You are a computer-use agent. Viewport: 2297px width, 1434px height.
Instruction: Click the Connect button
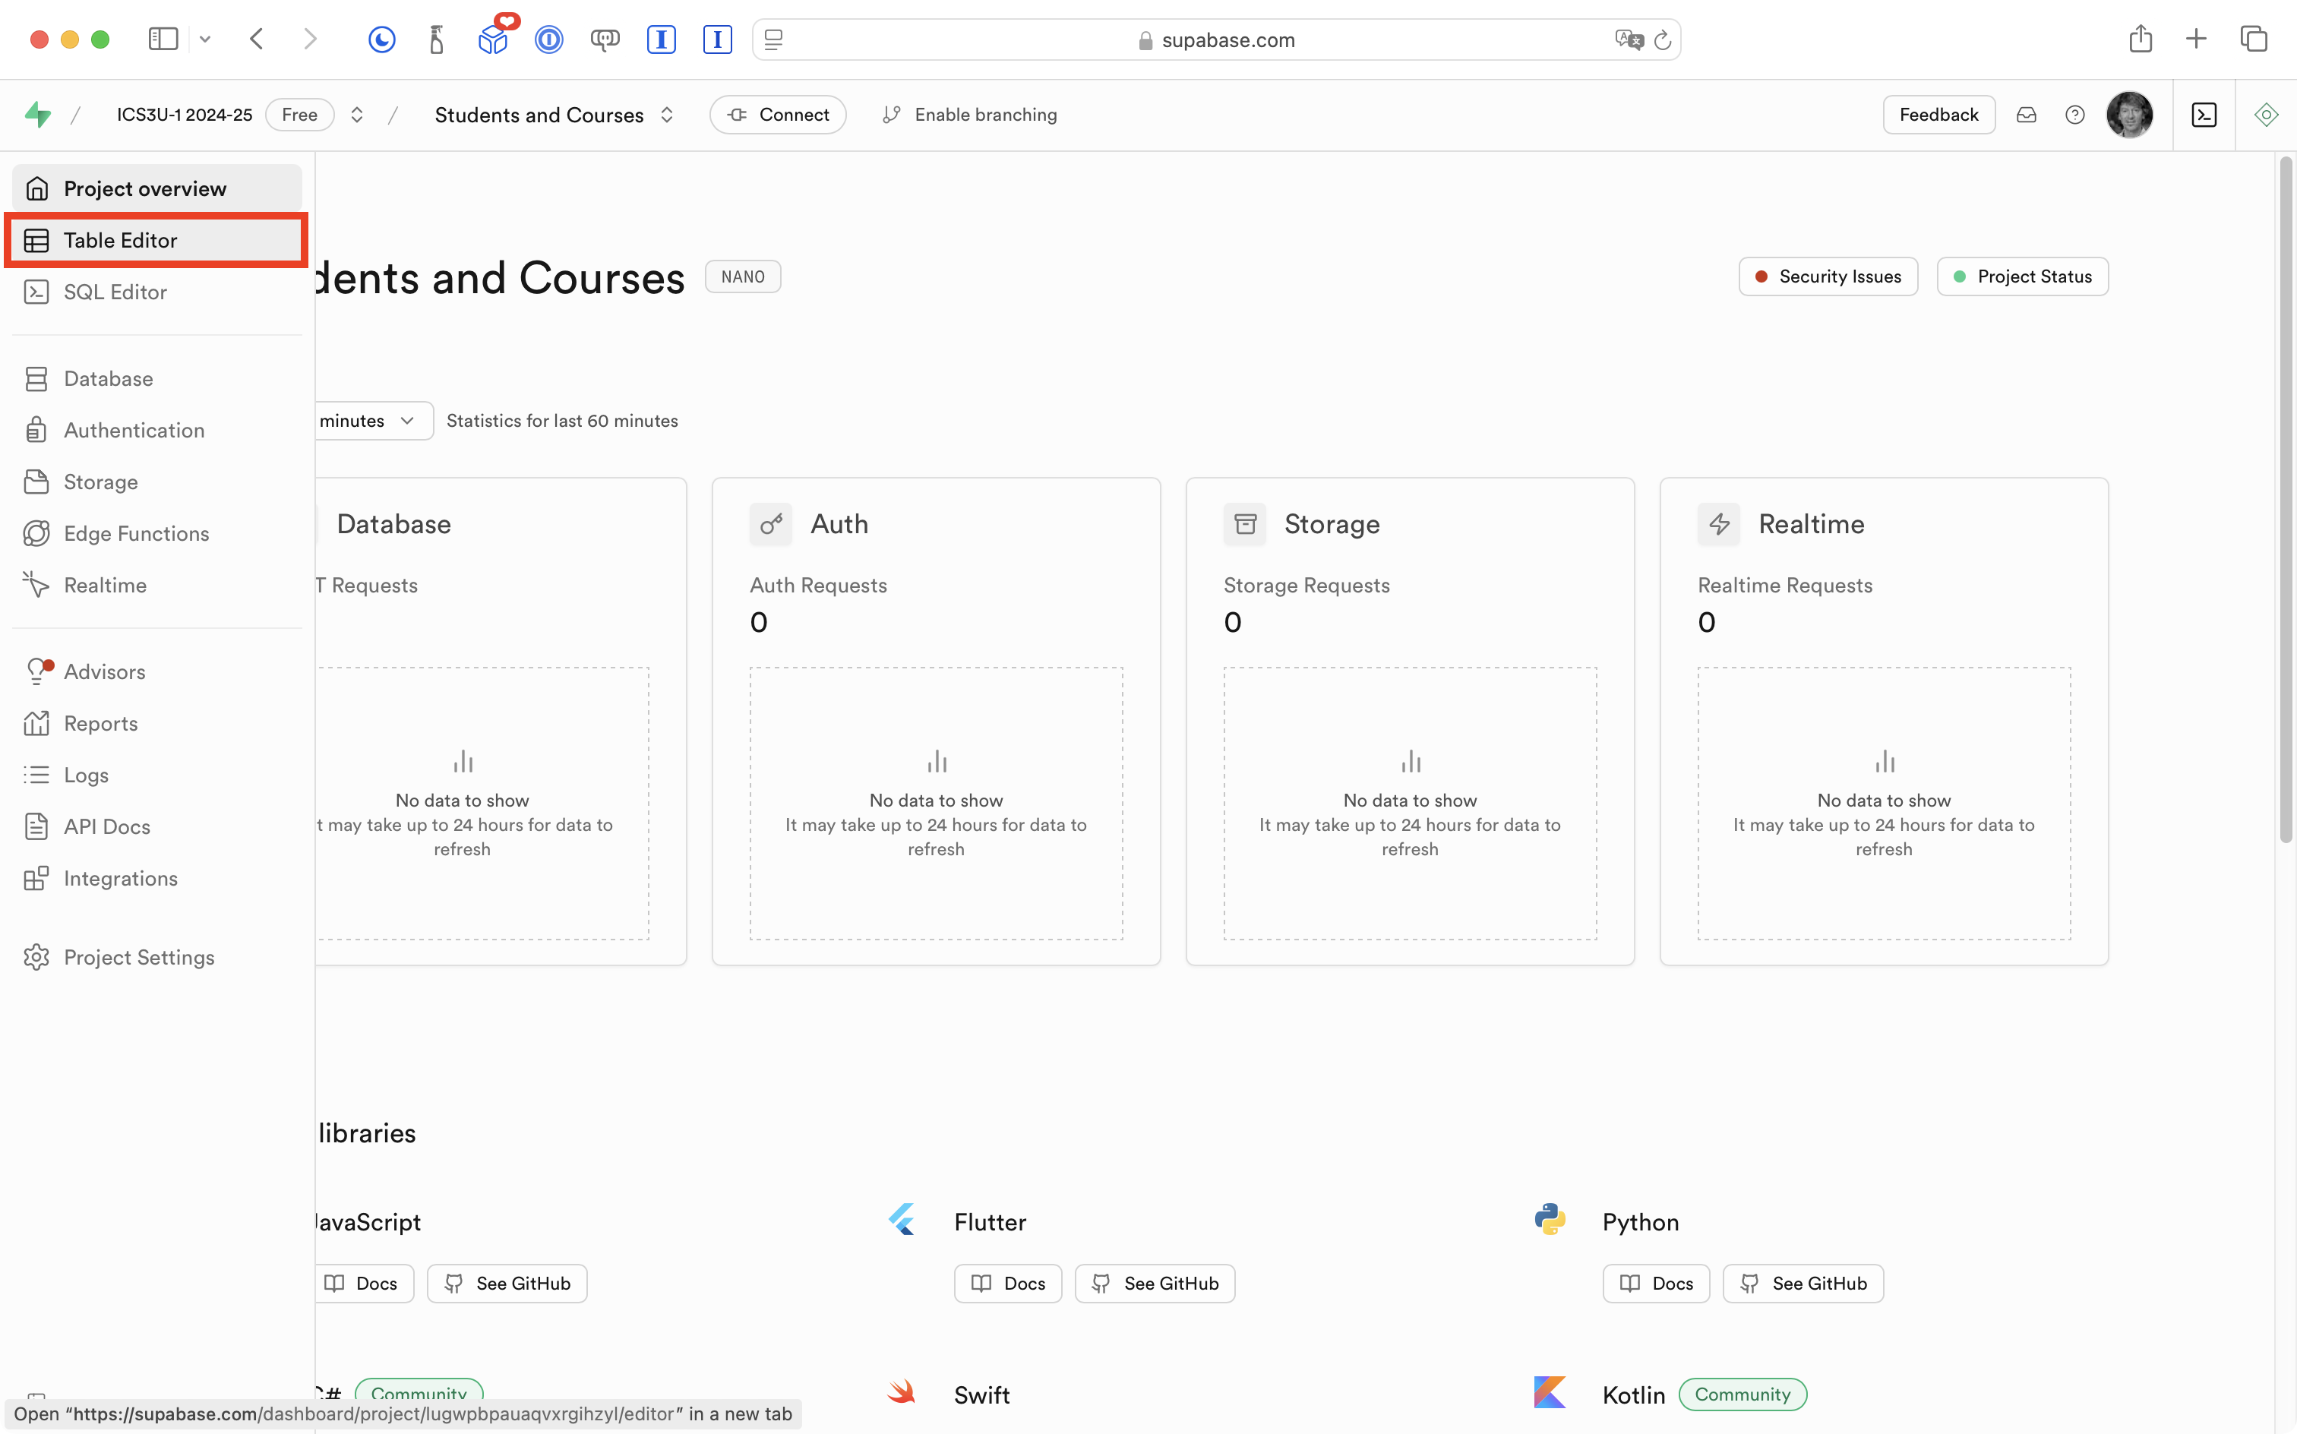coord(778,115)
